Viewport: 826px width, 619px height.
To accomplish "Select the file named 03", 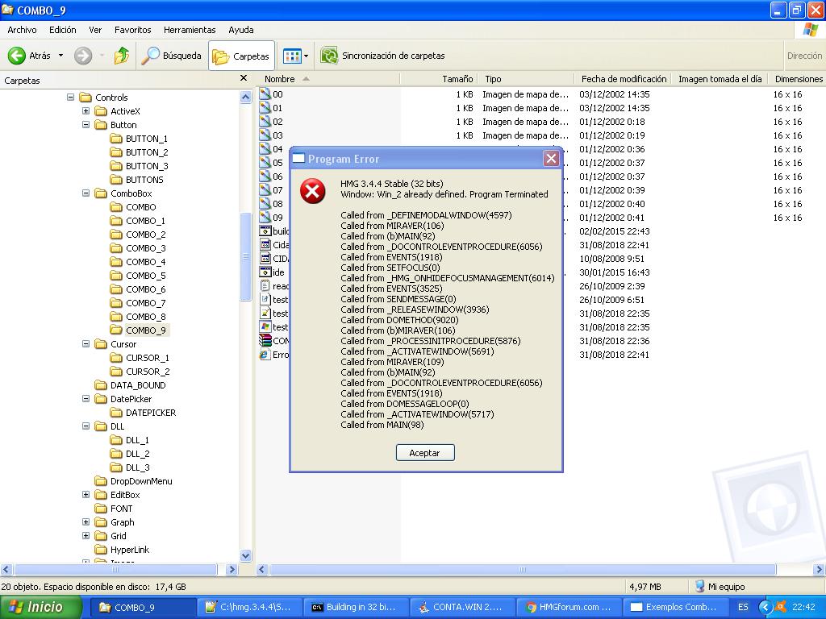I will click(277, 135).
